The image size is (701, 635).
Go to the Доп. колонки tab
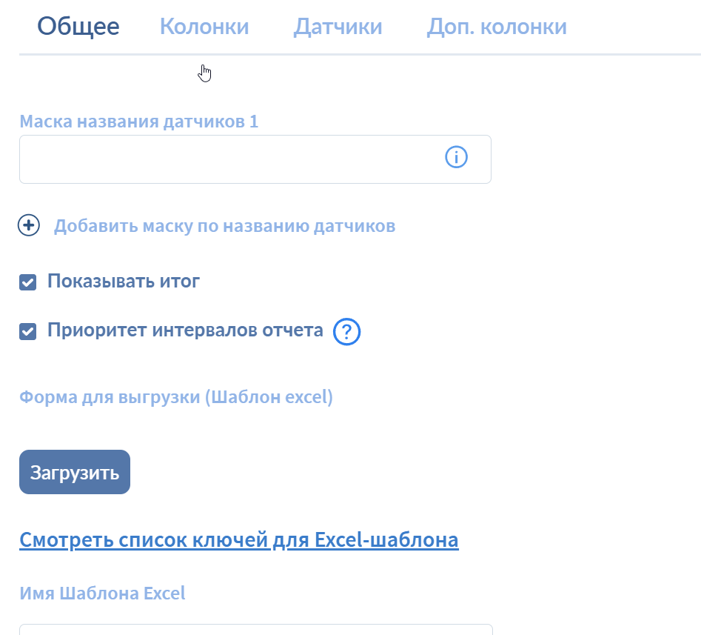(x=497, y=27)
